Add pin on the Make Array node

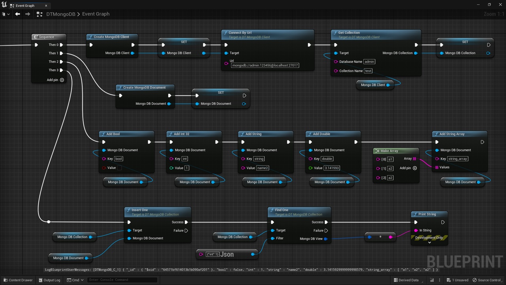coord(408,168)
